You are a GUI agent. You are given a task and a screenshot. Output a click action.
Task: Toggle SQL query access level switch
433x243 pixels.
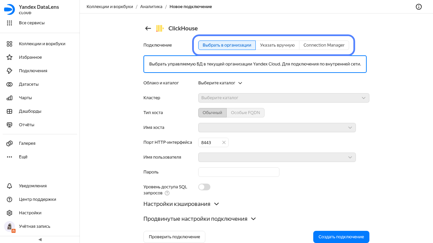204,187
